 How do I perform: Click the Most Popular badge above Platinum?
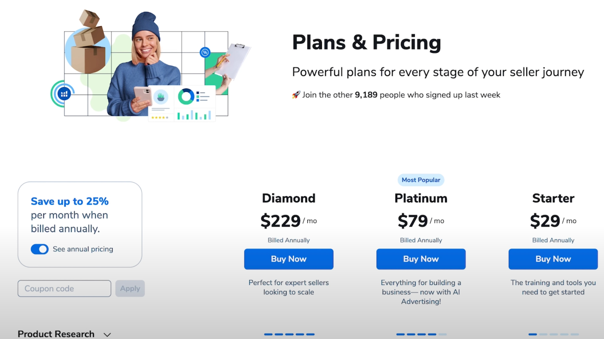tap(421, 180)
